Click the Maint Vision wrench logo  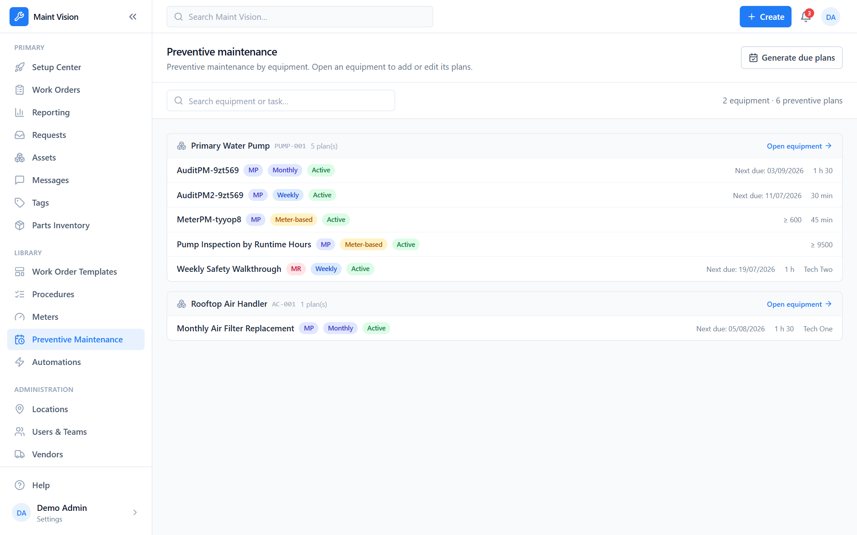[x=19, y=17]
